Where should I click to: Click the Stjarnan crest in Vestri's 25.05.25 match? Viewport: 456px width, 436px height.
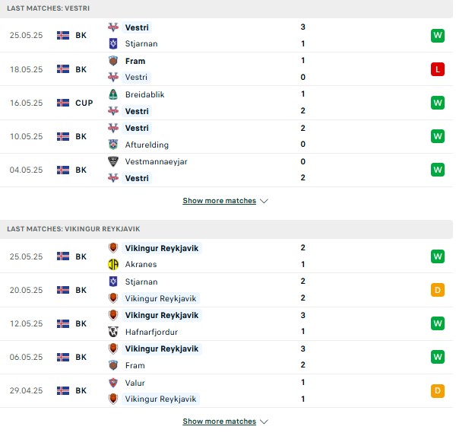click(113, 43)
